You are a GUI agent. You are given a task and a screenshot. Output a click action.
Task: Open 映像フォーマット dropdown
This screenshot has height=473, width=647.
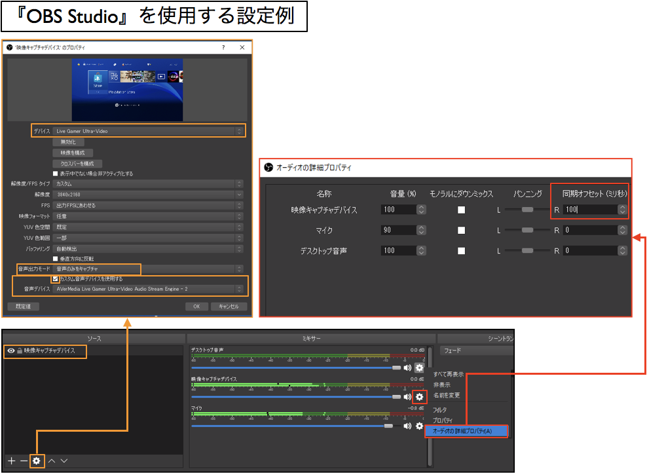(x=148, y=216)
